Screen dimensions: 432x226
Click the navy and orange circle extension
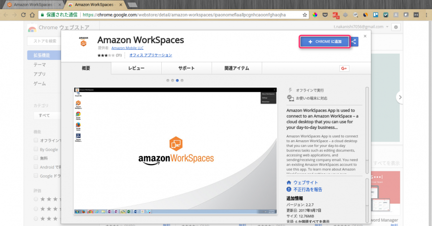[366, 15]
